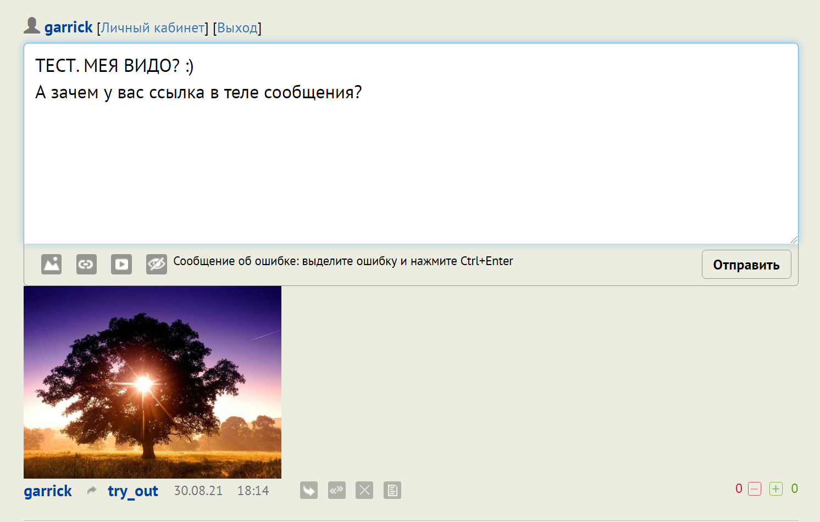Quote the comment using the «» icon
Viewport: 820px width, 522px height.
337,490
